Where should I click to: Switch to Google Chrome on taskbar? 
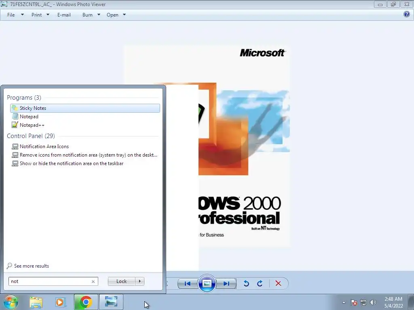pos(86,302)
